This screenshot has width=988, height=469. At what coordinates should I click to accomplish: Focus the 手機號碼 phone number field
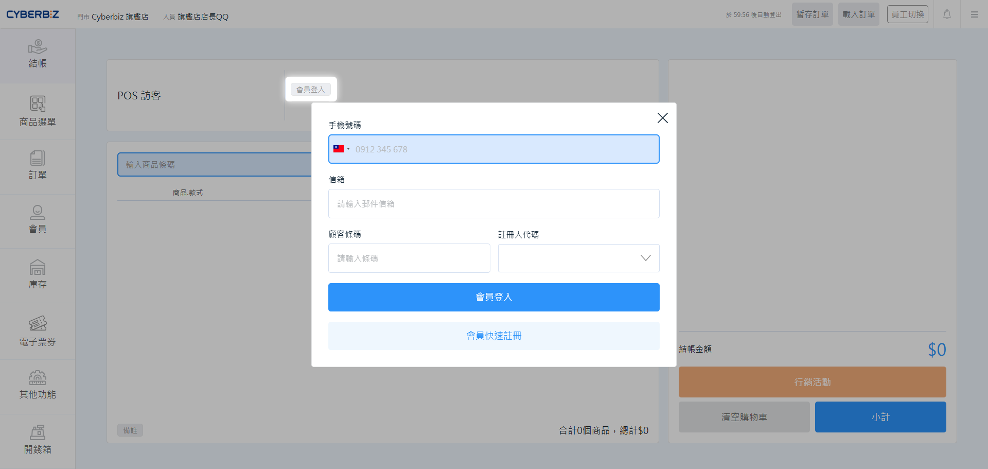(x=504, y=149)
